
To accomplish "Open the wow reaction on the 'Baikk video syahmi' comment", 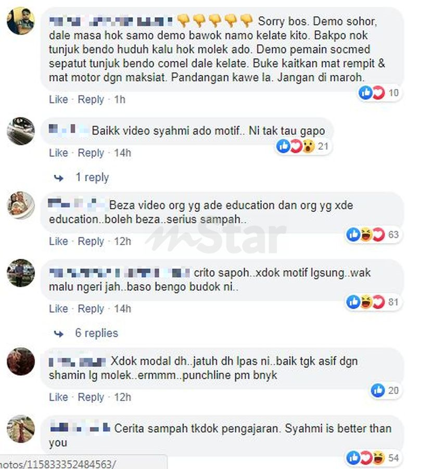I will click(x=309, y=146).
